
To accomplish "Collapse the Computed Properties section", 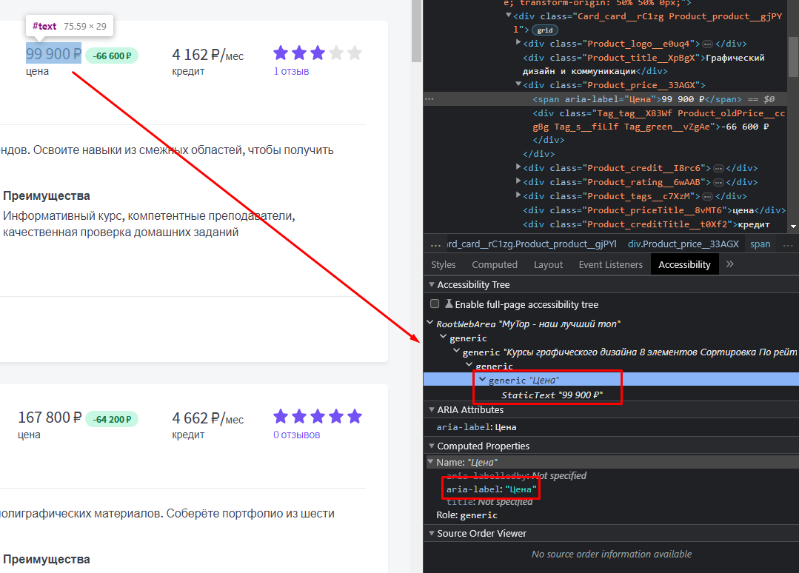I will tap(432, 446).
